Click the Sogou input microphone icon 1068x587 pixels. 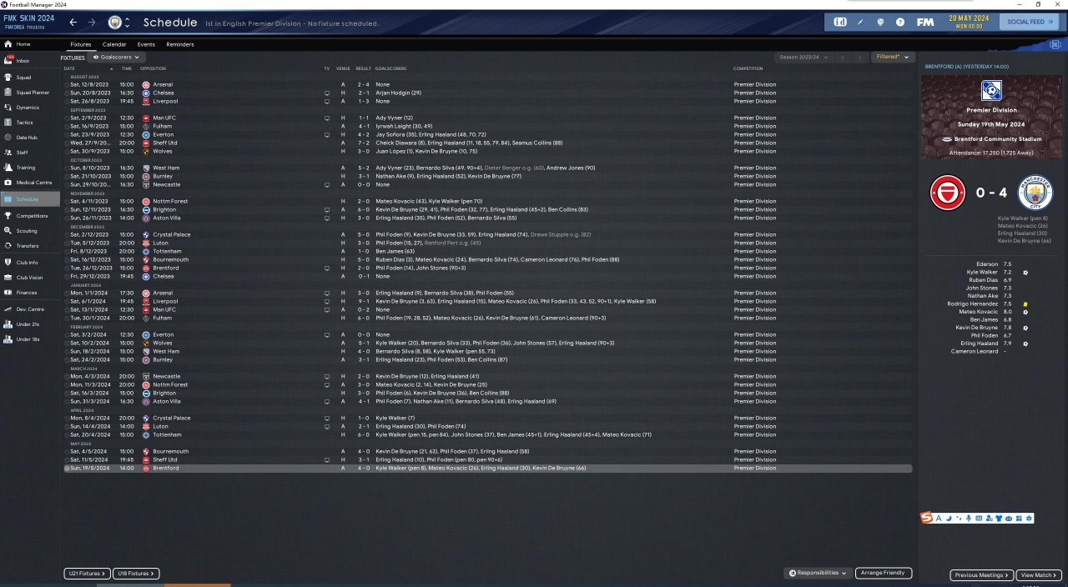tap(968, 519)
